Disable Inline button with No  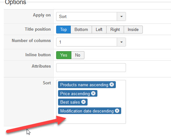[x=78, y=55]
